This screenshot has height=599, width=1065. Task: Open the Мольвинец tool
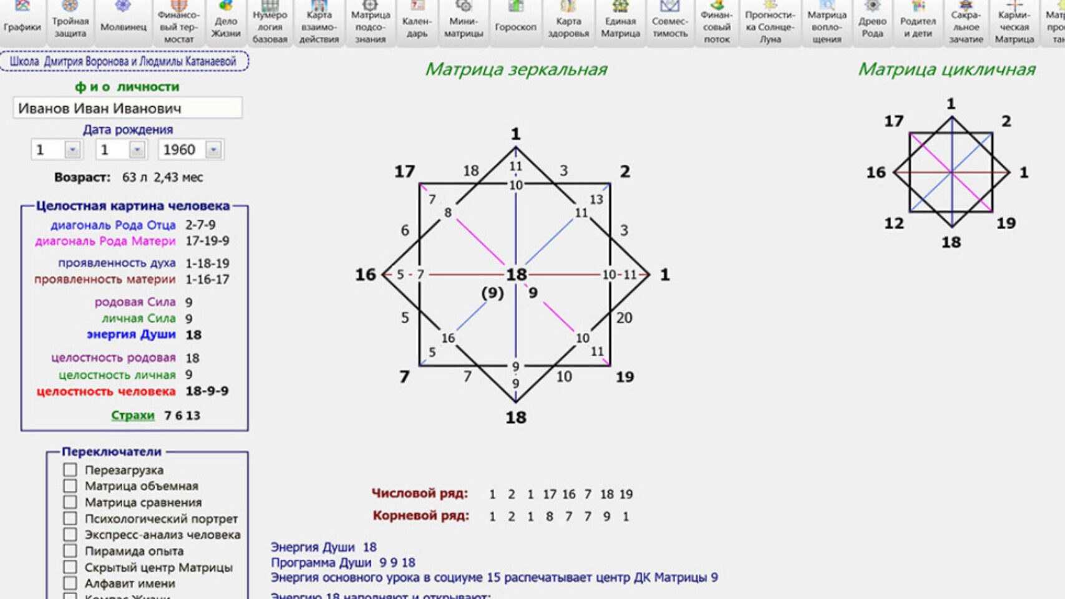coord(123,20)
